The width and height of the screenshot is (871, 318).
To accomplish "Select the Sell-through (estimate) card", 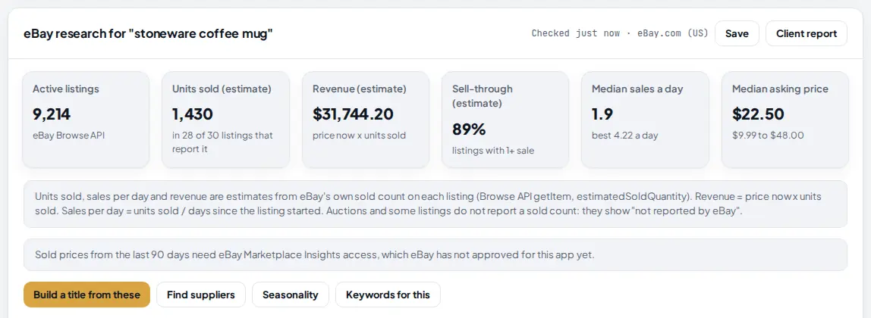I will (x=505, y=120).
